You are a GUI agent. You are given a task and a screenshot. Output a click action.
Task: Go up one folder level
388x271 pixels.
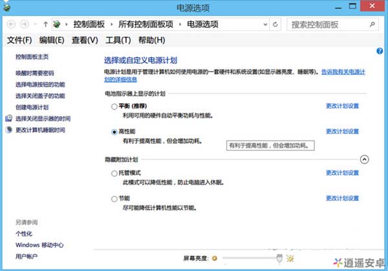pos(45,24)
